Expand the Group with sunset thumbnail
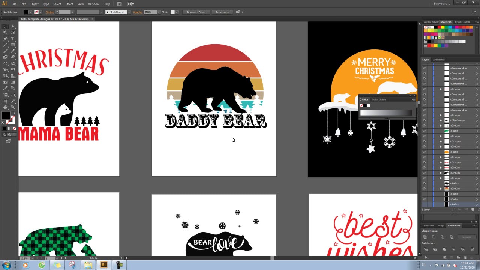 click(441, 189)
